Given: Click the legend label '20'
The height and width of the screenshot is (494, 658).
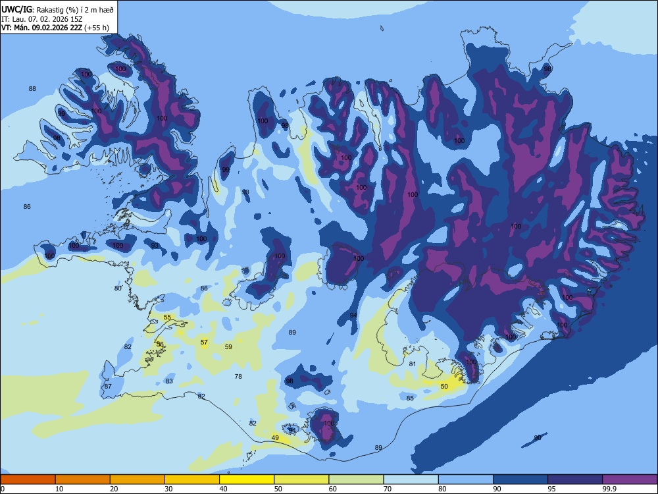Looking at the screenshot, I should coord(114,489).
